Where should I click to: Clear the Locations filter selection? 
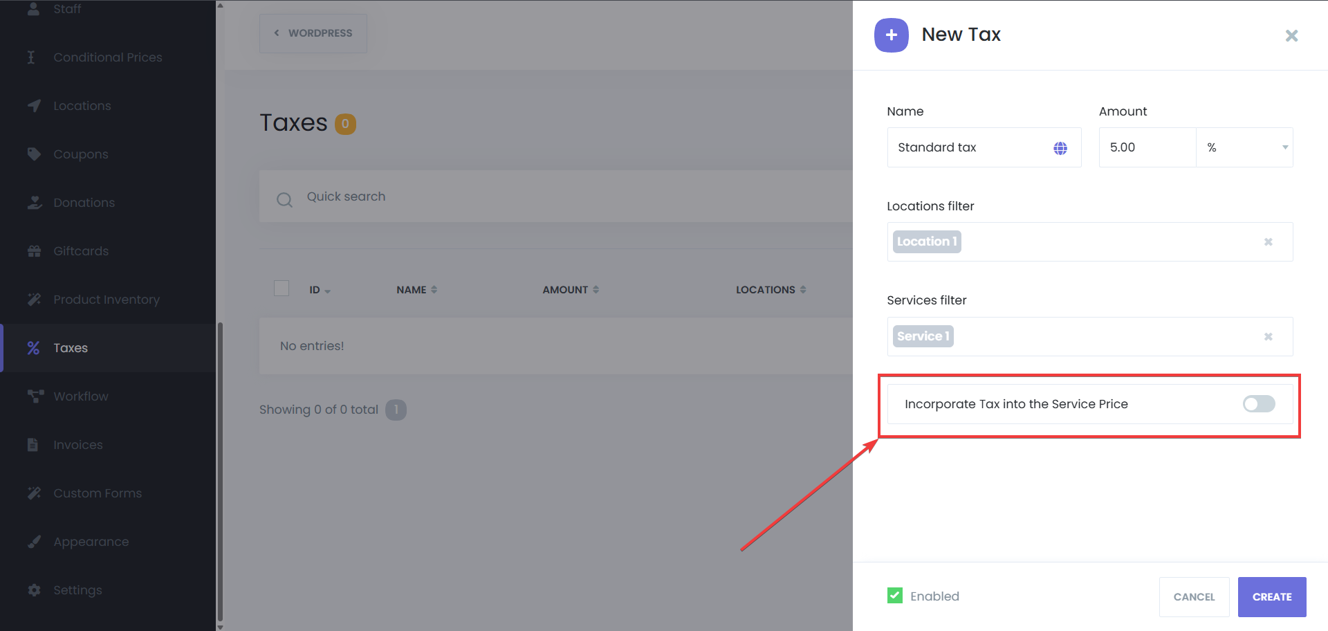[x=1269, y=242]
